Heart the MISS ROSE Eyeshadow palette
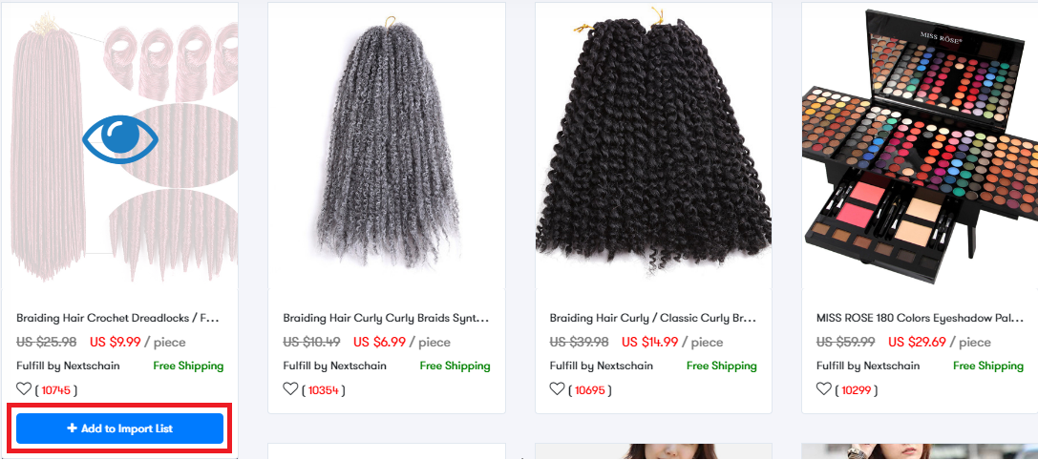This screenshot has width=1038, height=460. click(823, 389)
